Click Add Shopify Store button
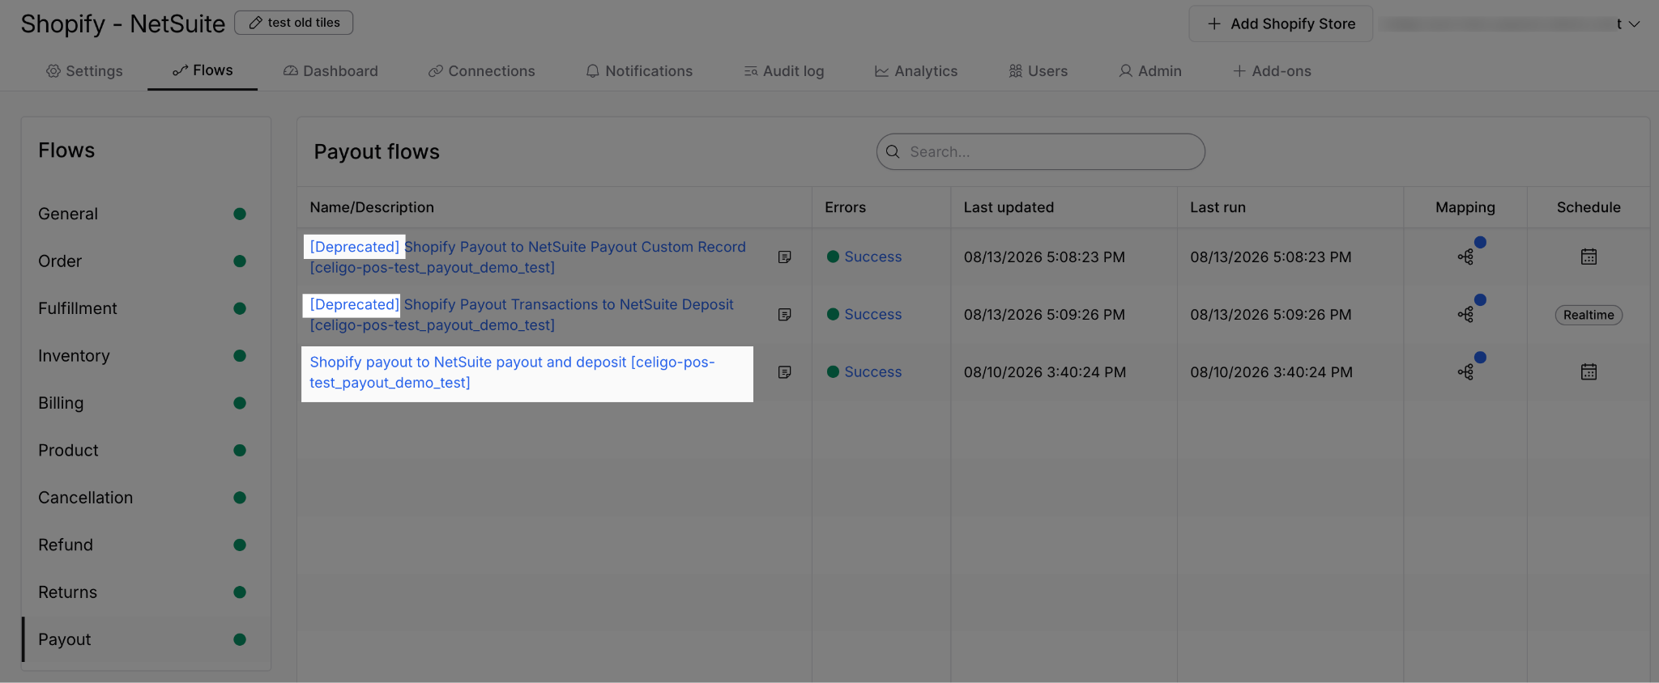 click(x=1281, y=23)
